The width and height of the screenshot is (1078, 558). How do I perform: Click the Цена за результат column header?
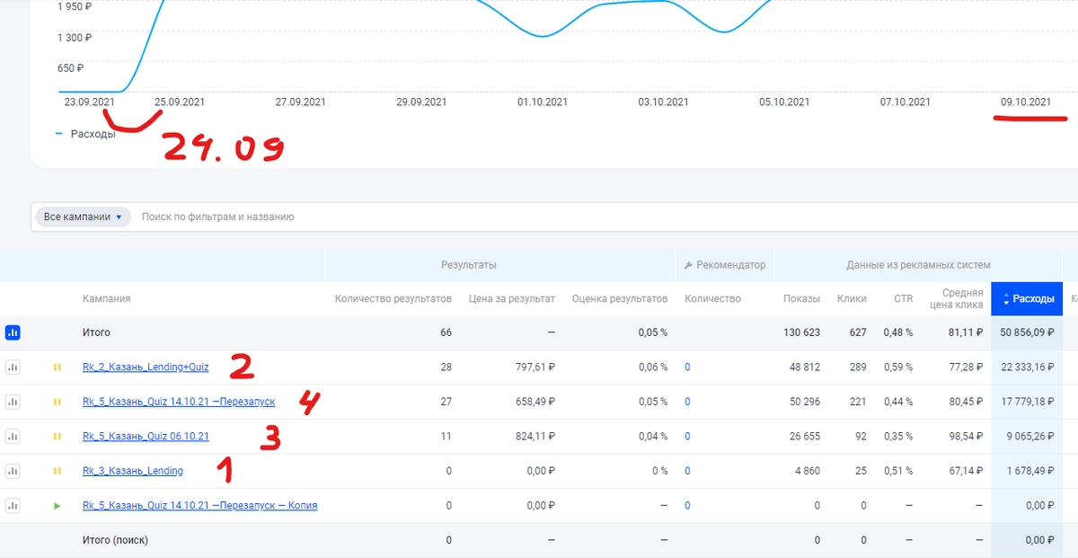click(x=512, y=298)
